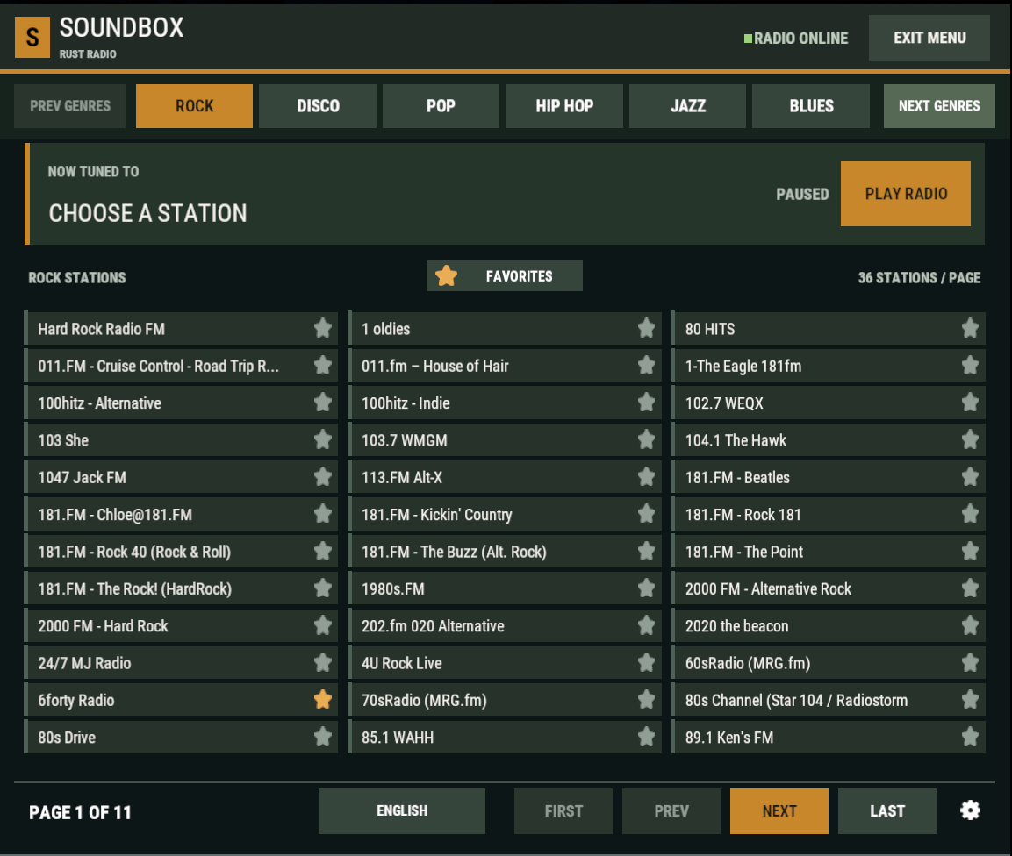Star 100hitz - Alternative as favorite
Image resolution: width=1012 pixels, height=856 pixels.
323,403
